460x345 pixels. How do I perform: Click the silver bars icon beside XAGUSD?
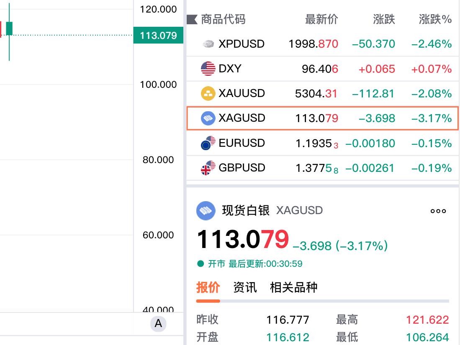click(x=208, y=118)
